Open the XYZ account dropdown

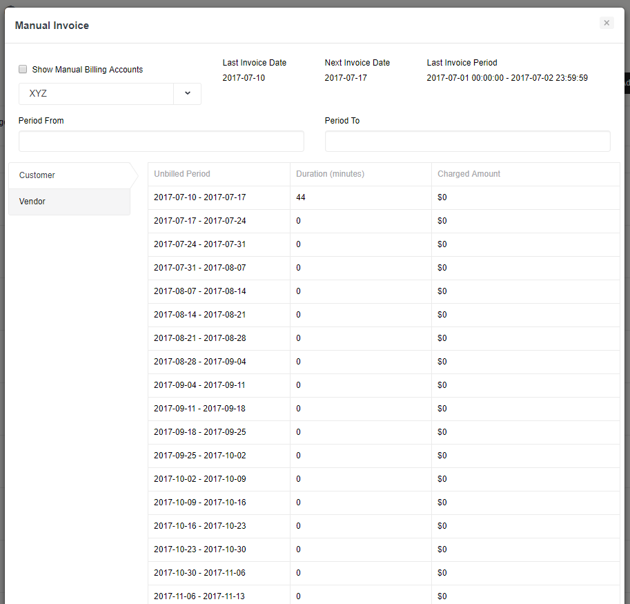tap(97, 94)
